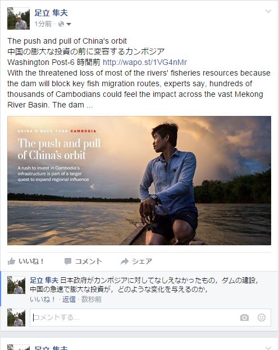
Task: Click the smiley emoji icon in comment box
Action: point(262,318)
